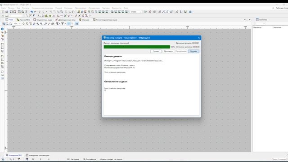288x162 pixels.
Task: Click the Значение column header in Свойства panel
Action: click(x=277, y=27)
